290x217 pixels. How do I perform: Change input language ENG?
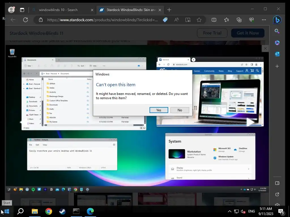[x=251, y=211]
